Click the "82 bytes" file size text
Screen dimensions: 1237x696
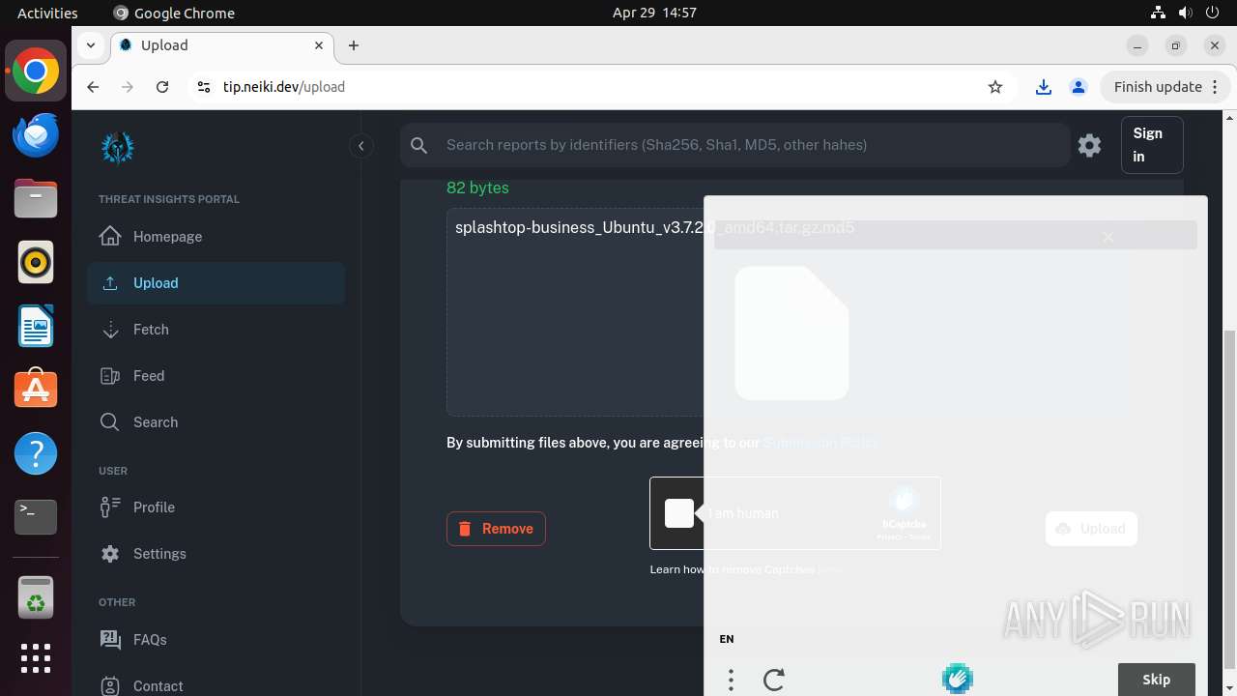(x=477, y=188)
